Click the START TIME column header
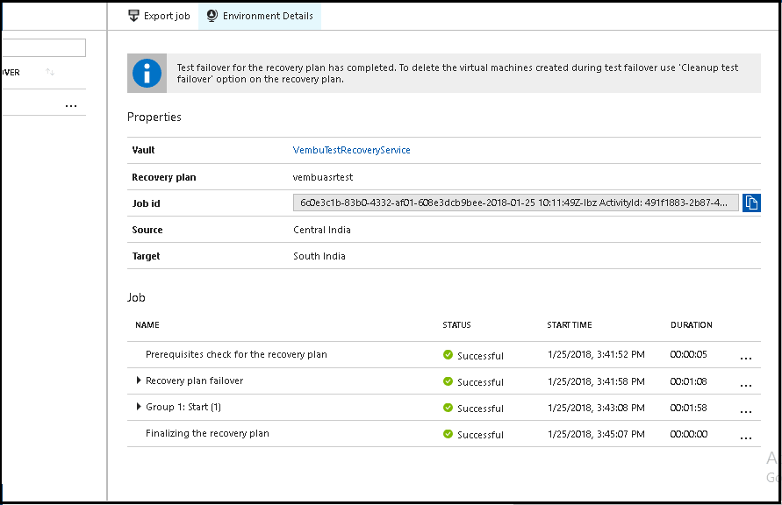This screenshot has height=505, width=782. click(x=569, y=324)
